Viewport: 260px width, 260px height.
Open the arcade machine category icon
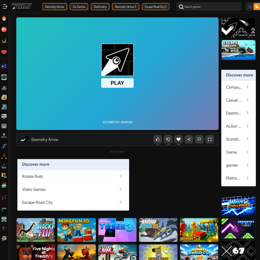pyautogui.click(x=4, y=107)
